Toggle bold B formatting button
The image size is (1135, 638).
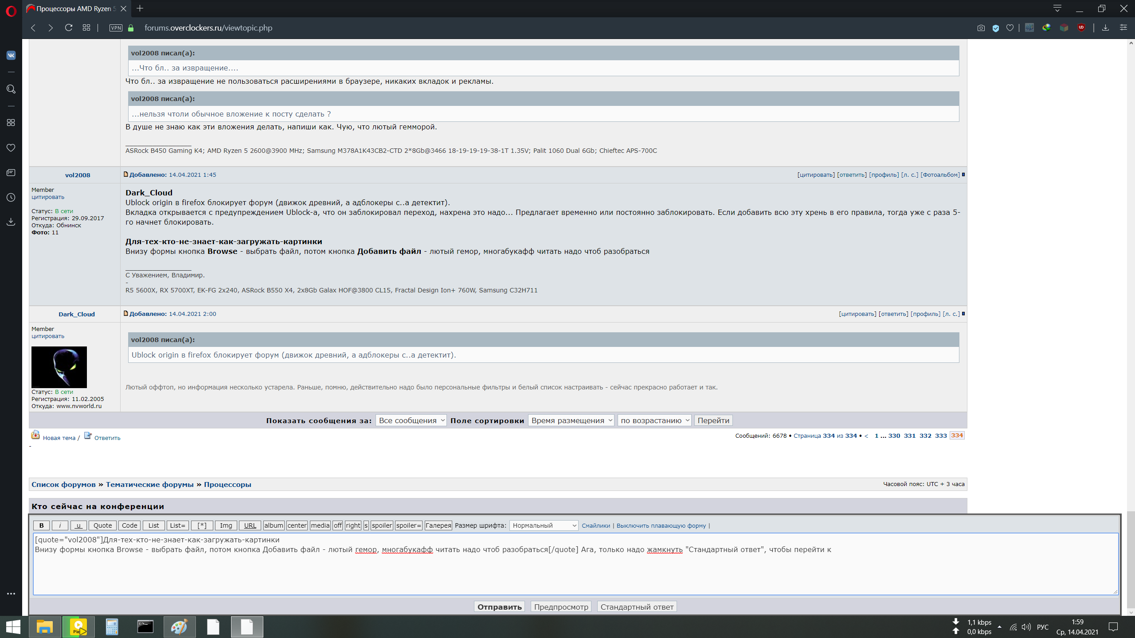42,525
